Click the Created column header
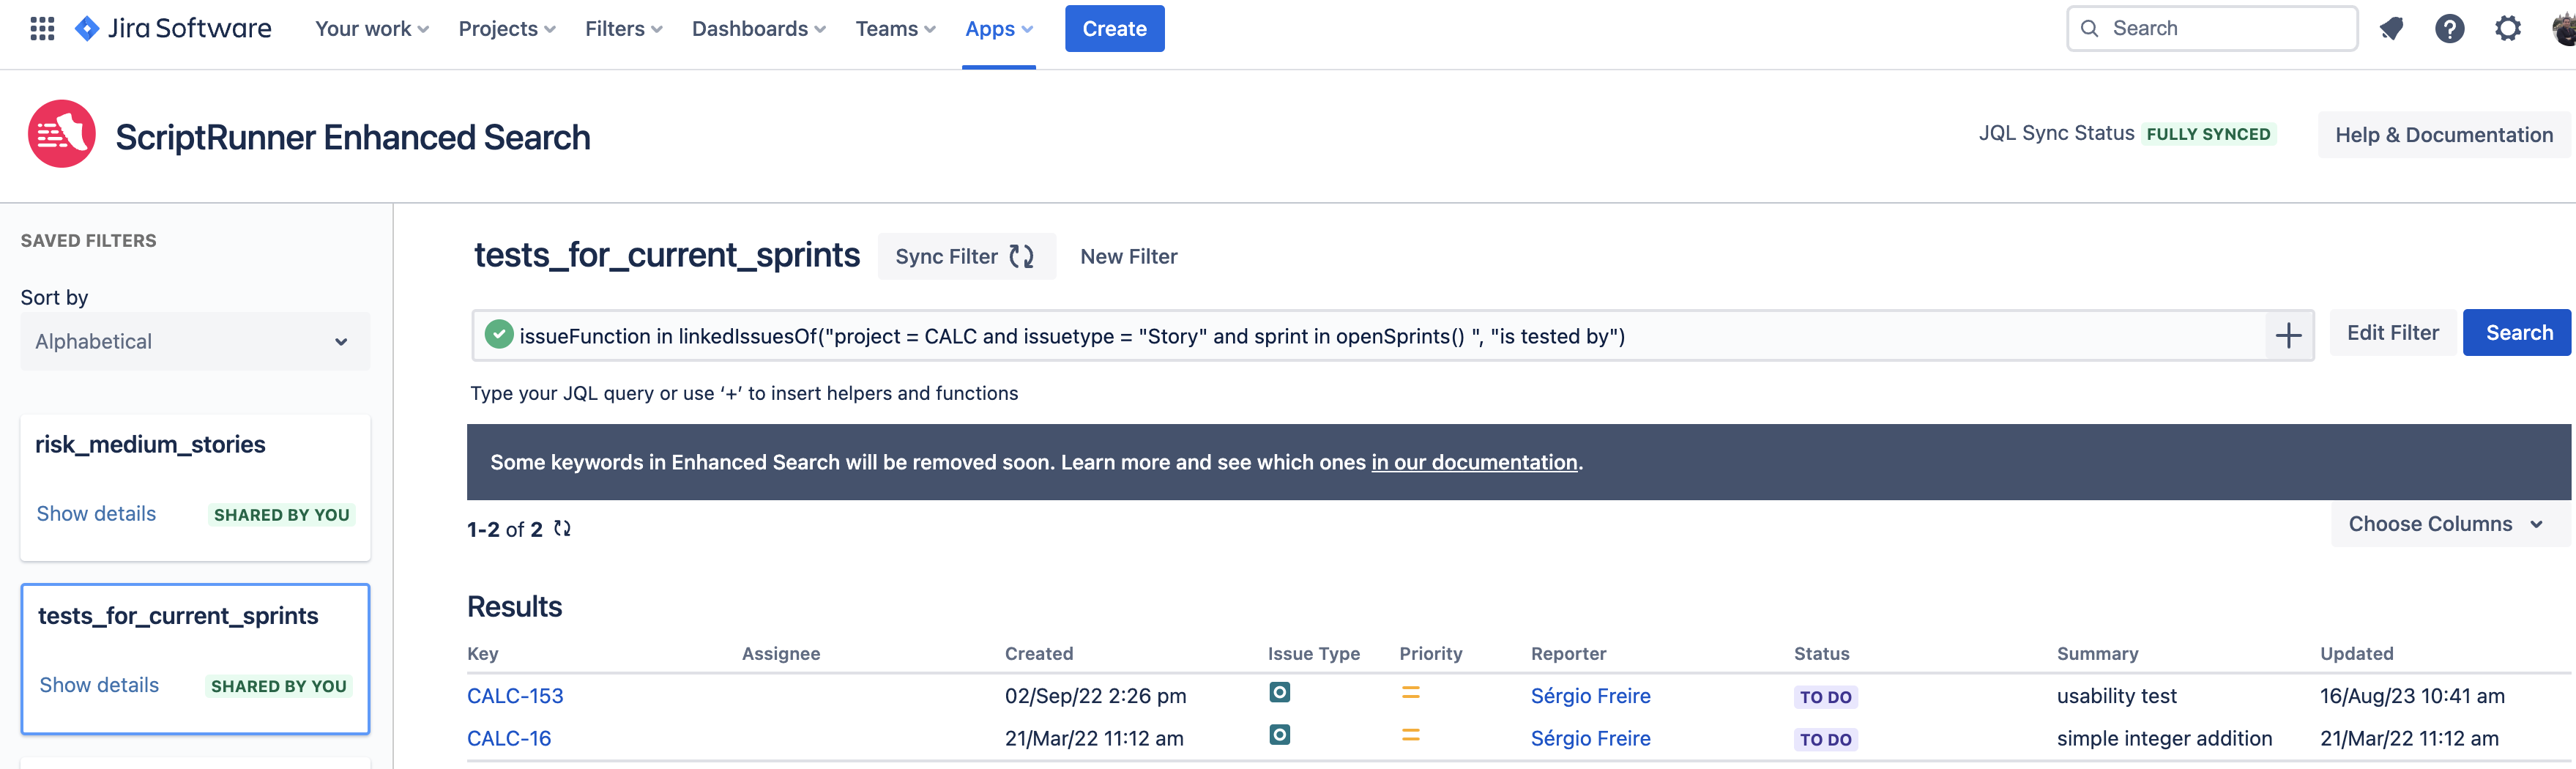The image size is (2576, 769). point(1039,654)
